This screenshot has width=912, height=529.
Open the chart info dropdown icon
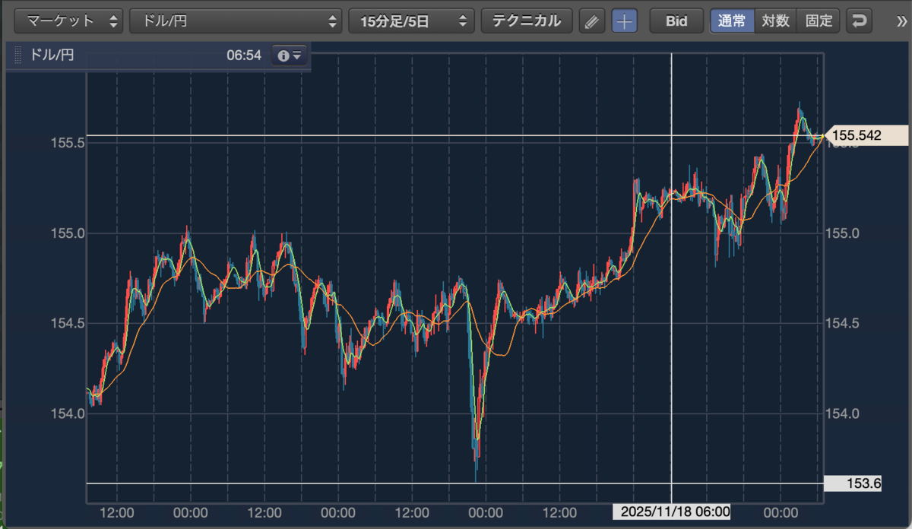tap(290, 55)
